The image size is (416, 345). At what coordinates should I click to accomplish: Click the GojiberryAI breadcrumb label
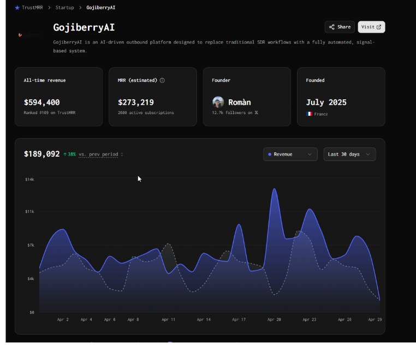(101, 8)
